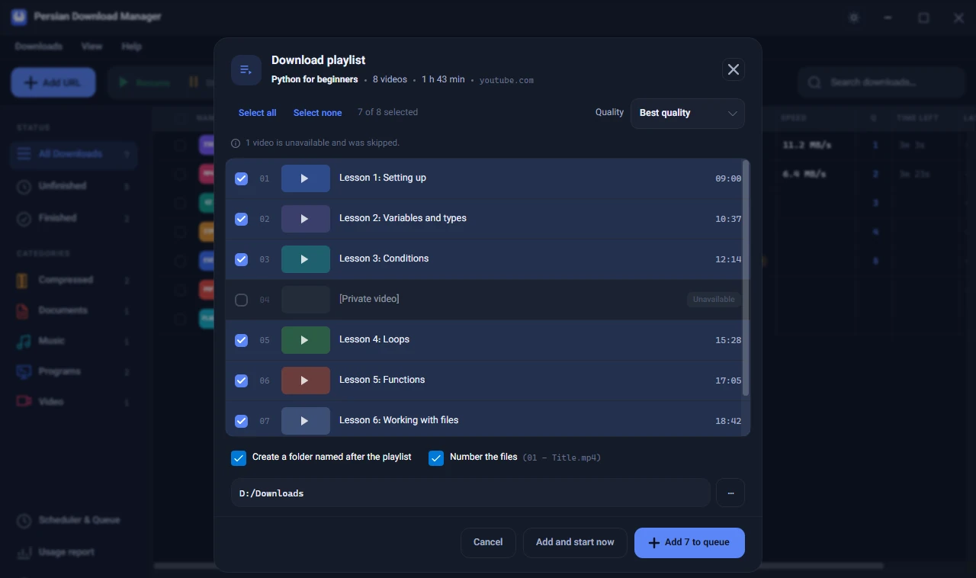Click the Cancel button
Screen dimensions: 976x578
point(488,543)
